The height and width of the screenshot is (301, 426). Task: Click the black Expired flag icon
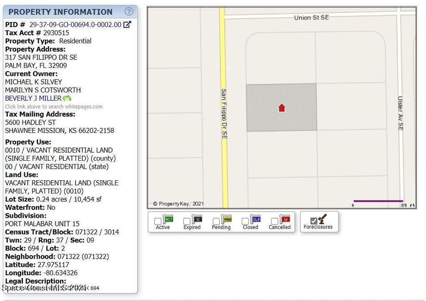(197, 219)
